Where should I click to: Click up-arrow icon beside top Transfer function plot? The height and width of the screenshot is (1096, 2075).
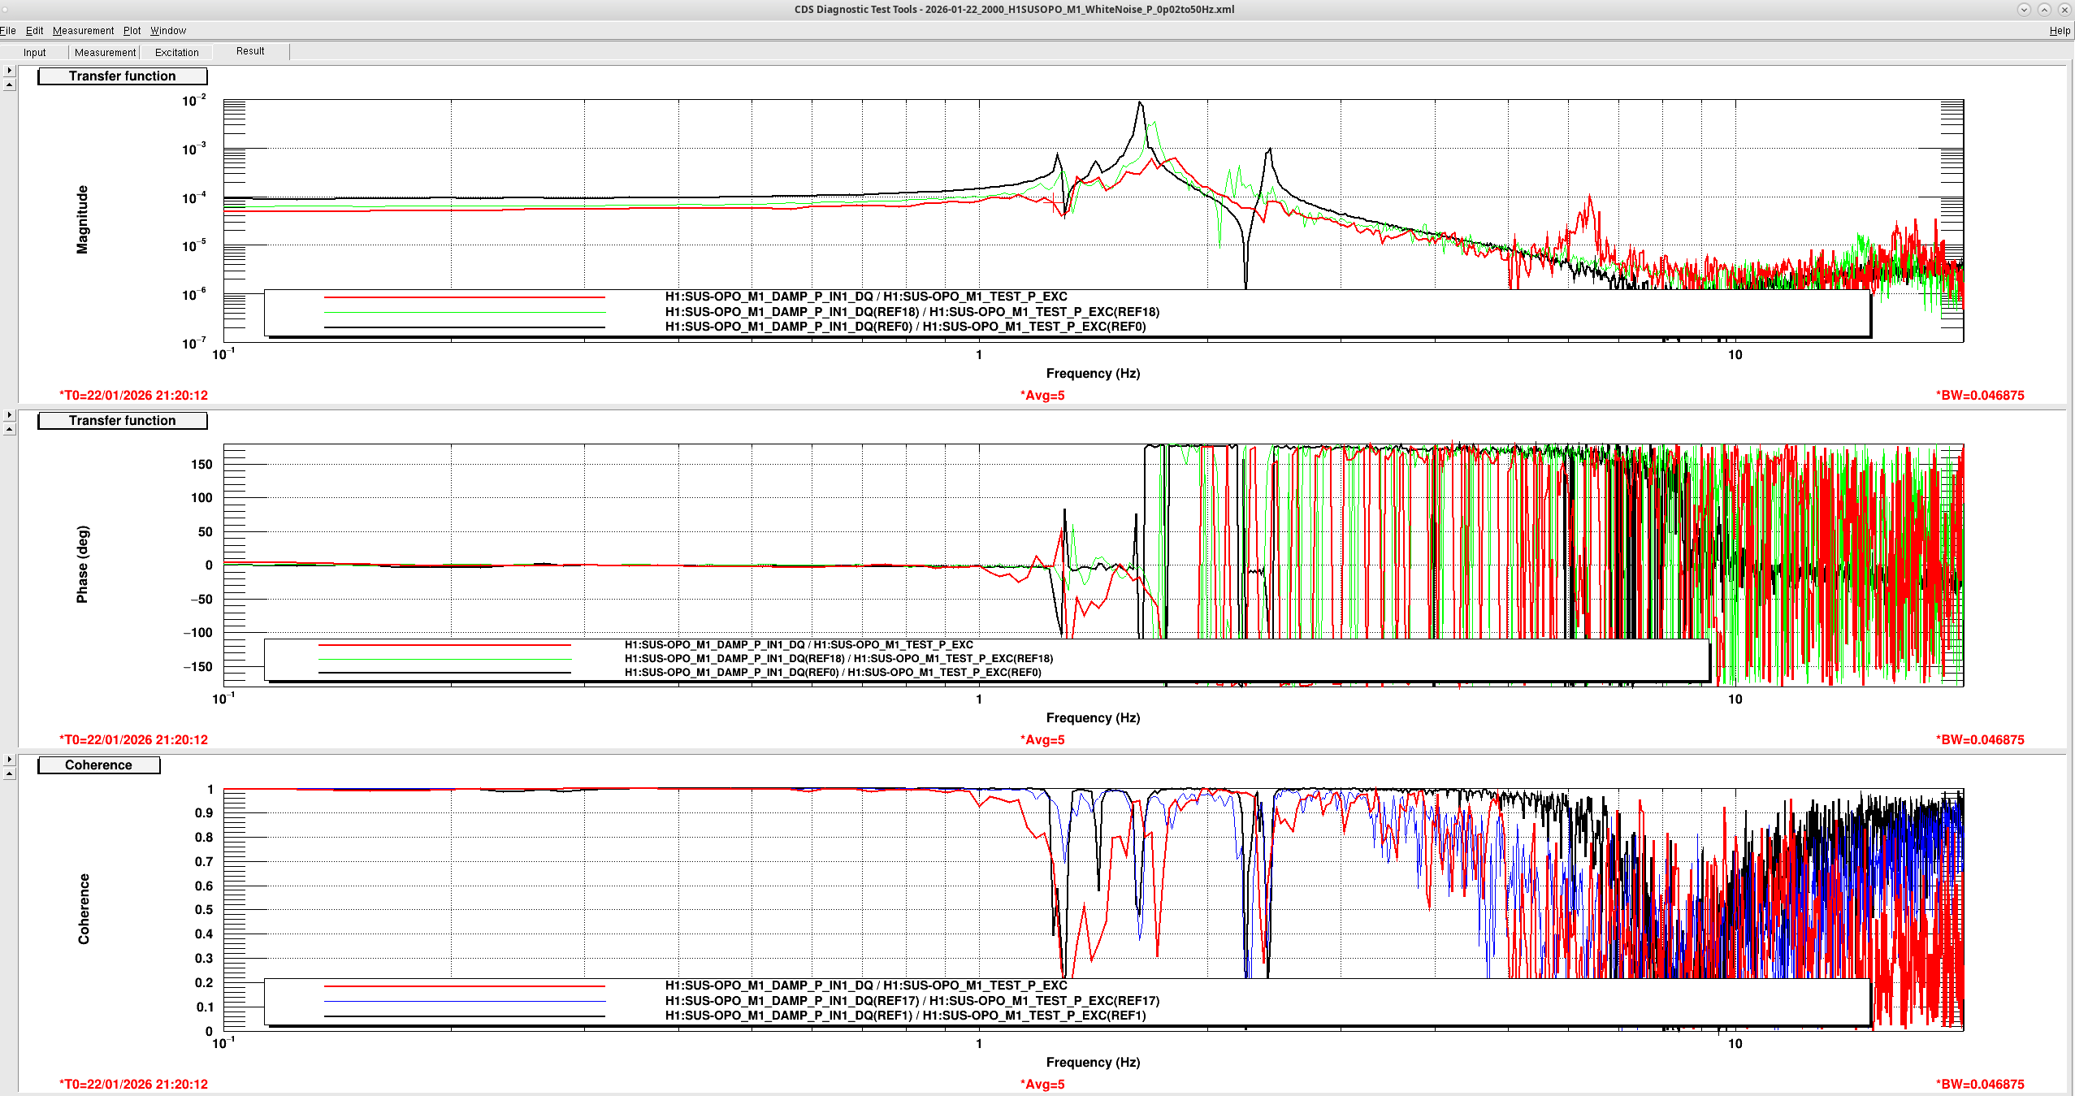[10, 85]
